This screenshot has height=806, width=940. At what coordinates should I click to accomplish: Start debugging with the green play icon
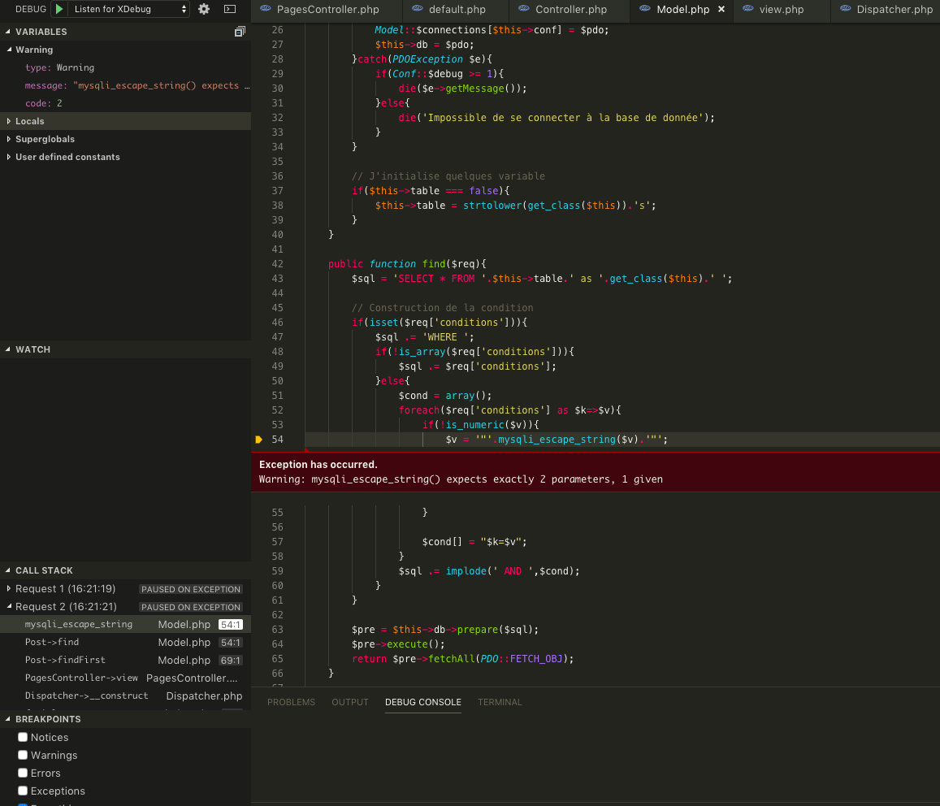[x=59, y=9]
